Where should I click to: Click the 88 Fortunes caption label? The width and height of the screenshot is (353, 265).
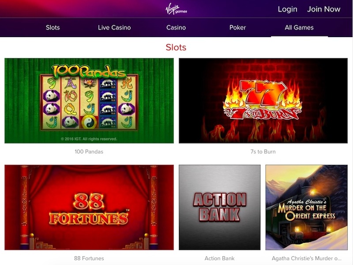[x=89, y=258]
